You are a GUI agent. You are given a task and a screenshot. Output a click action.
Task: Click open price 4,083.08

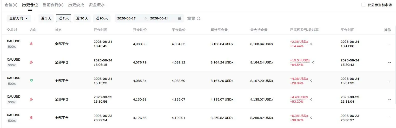tap(140, 44)
